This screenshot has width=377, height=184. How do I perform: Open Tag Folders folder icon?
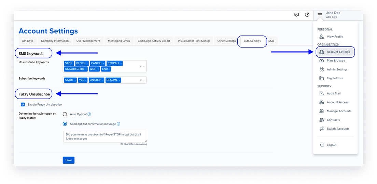[321, 78]
